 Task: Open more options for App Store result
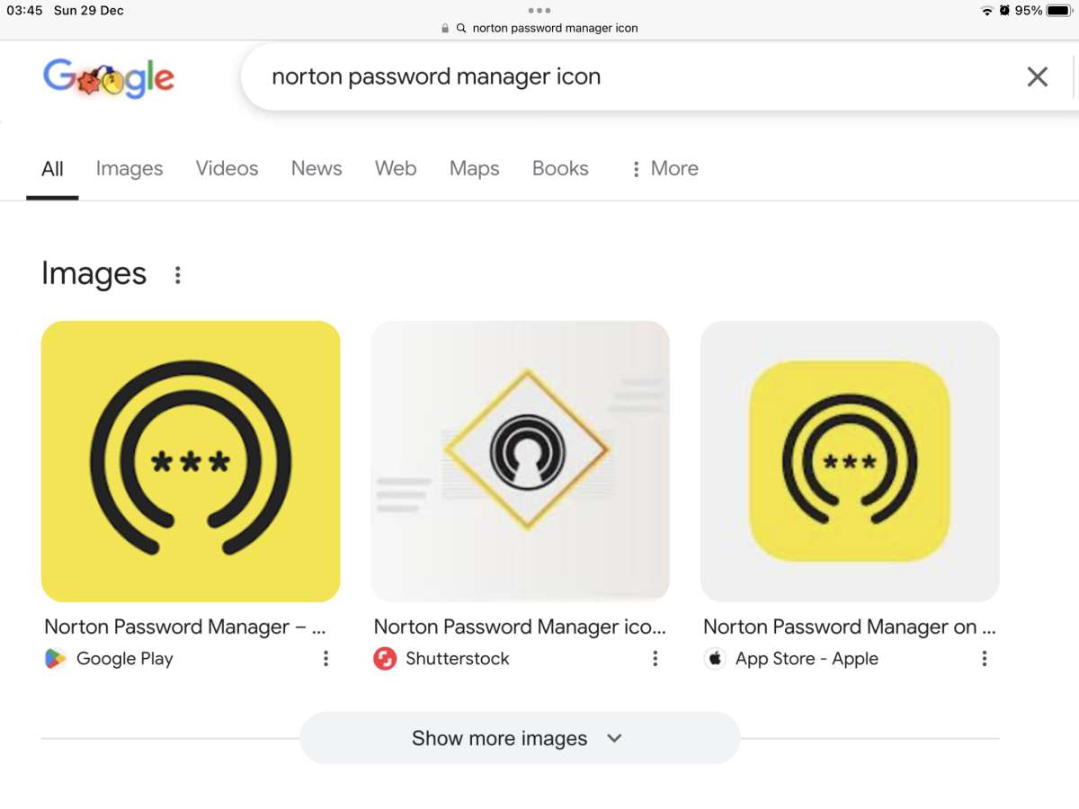tap(985, 659)
